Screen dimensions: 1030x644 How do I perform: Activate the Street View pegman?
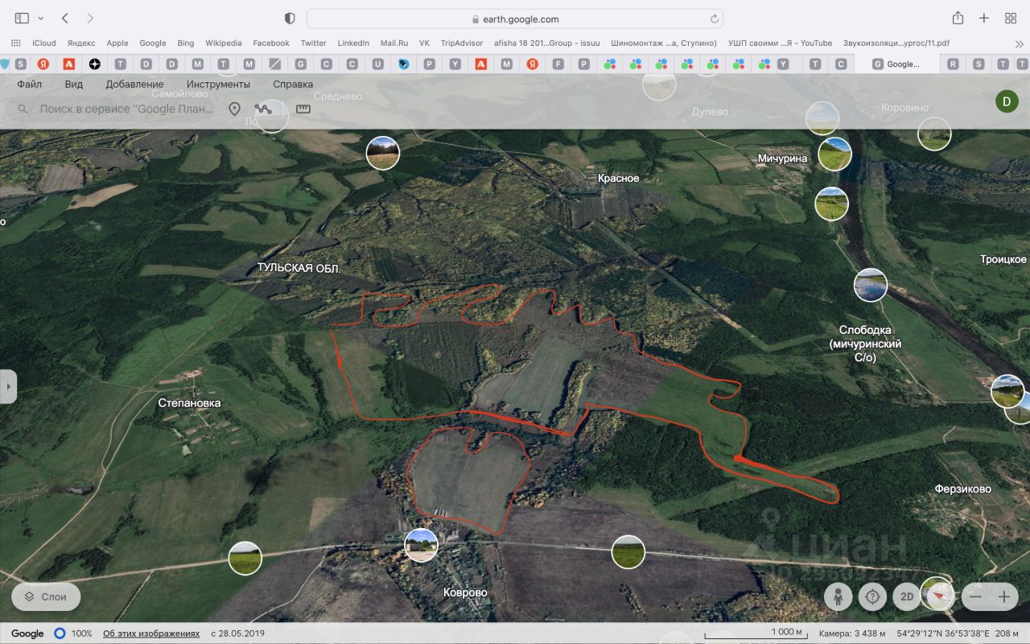click(x=838, y=597)
